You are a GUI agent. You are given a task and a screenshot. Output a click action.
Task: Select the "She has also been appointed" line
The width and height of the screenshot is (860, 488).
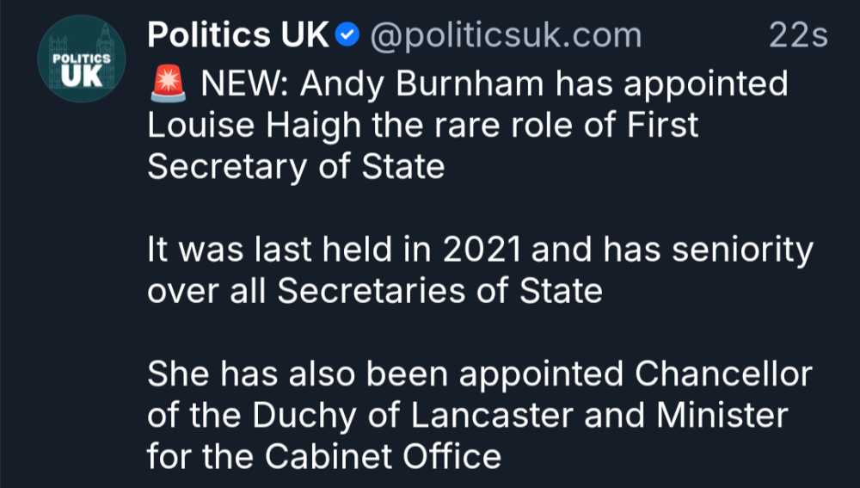click(x=385, y=374)
